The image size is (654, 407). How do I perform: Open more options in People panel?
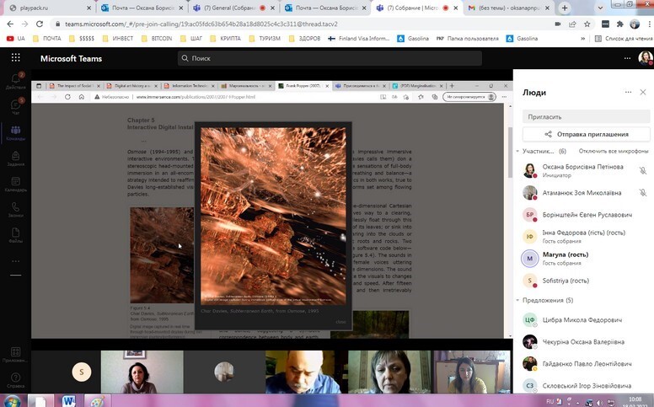coord(628,92)
